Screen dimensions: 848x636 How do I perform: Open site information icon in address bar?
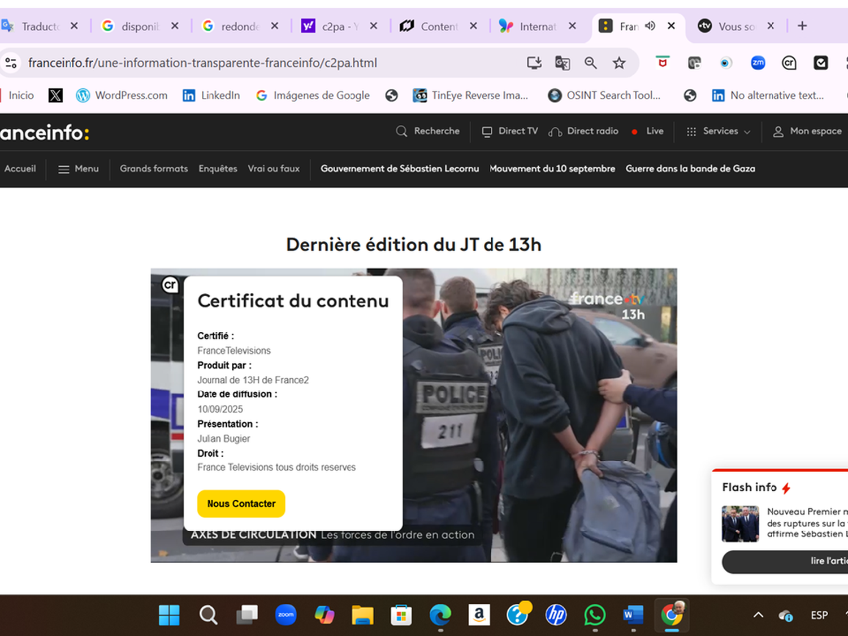click(11, 63)
